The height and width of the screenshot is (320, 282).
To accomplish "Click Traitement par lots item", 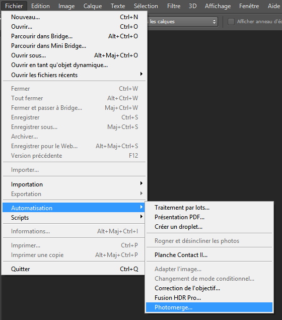I will [209, 208].
